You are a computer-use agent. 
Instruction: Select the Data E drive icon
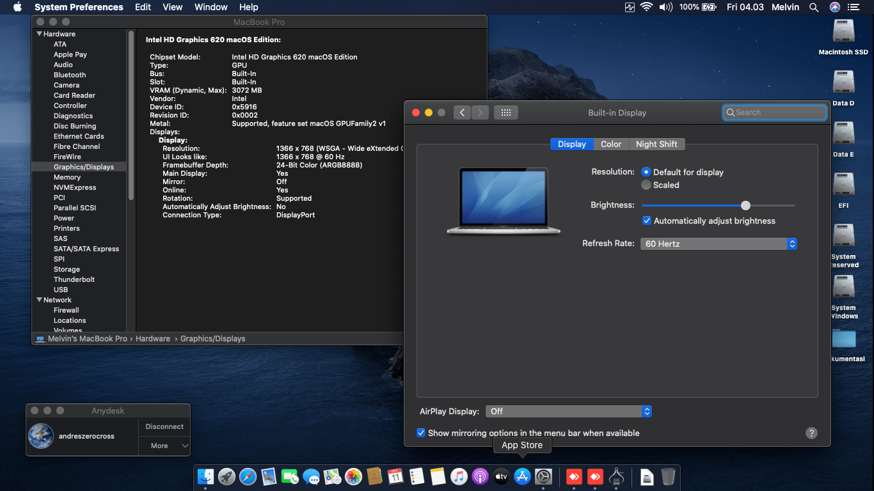click(x=844, y=134)
